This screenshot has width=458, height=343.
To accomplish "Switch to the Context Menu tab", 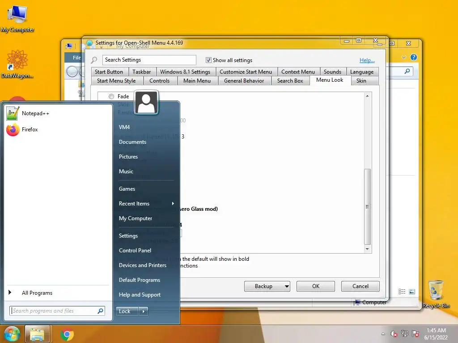I will [298, 72].
